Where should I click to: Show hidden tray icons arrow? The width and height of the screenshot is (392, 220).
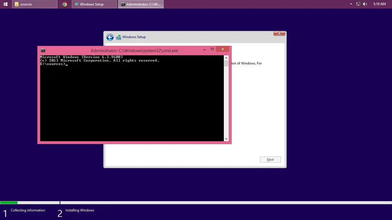coord(351,4)
